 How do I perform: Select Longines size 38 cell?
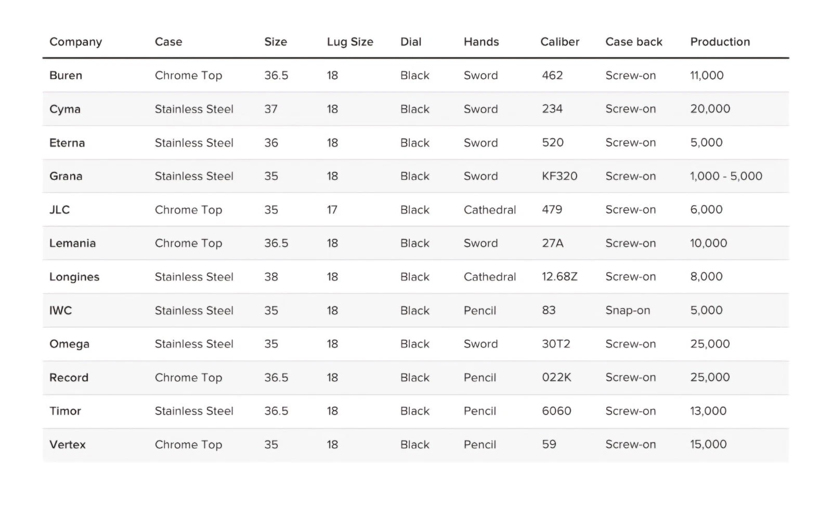tap(271, 277)
